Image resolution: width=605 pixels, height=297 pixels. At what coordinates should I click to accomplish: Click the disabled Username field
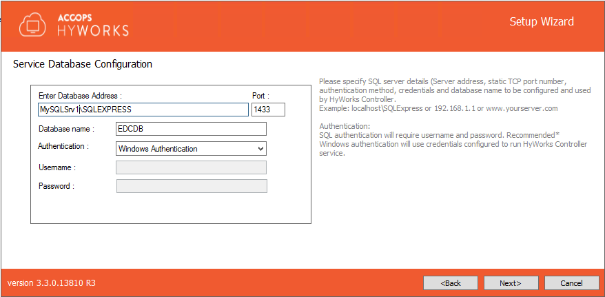pos(191,167)
